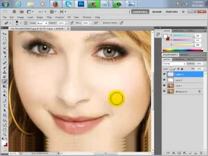Switch to the Design workspace
Screen dimensions: 208x156
(x=157, y=12)
